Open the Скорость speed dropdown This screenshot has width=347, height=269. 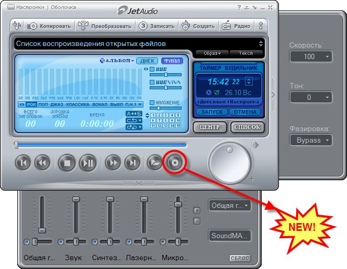point(311,56)
